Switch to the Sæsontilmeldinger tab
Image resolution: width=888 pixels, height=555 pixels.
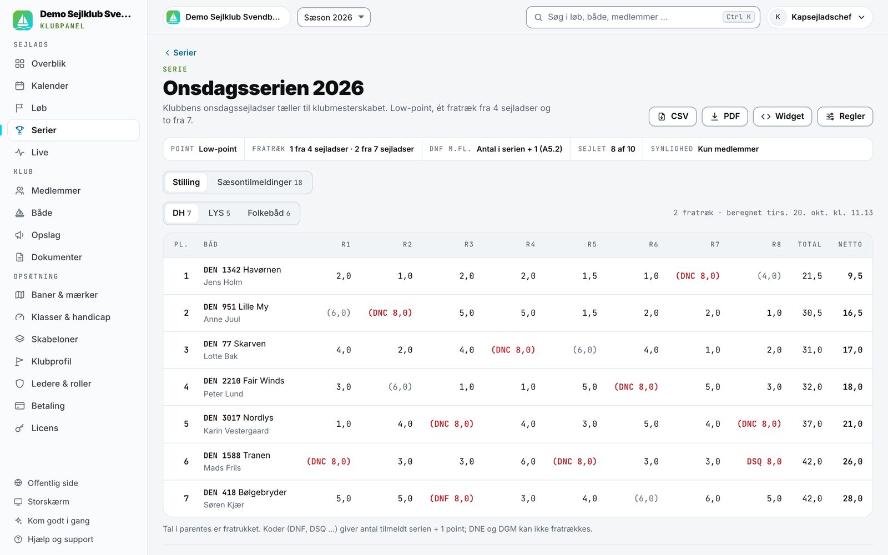click(x=260, y=182)
